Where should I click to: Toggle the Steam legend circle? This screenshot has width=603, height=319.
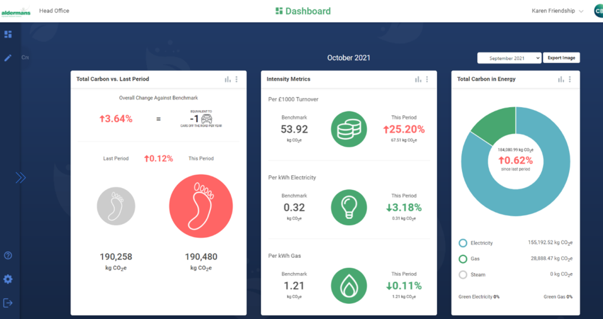463,274
